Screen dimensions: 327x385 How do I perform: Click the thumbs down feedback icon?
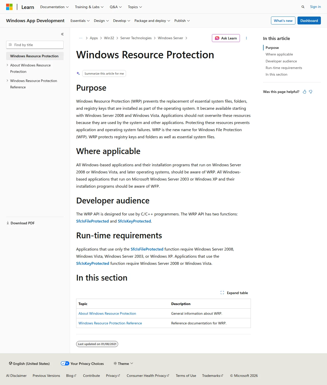coord(310,92)
